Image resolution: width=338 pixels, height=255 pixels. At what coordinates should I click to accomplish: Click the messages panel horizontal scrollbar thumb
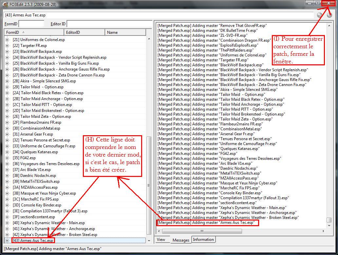[x=202, y=231]
